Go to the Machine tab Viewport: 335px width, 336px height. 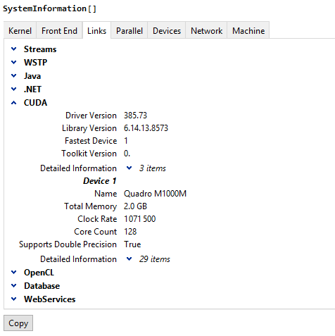[x=248, y=30]
